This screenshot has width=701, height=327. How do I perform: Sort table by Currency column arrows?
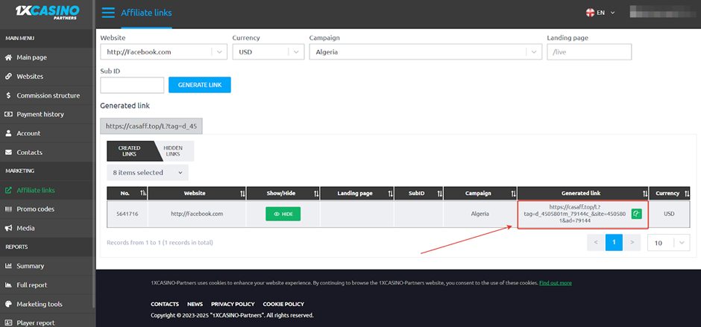pyautogui.click(x=685, y=194)
